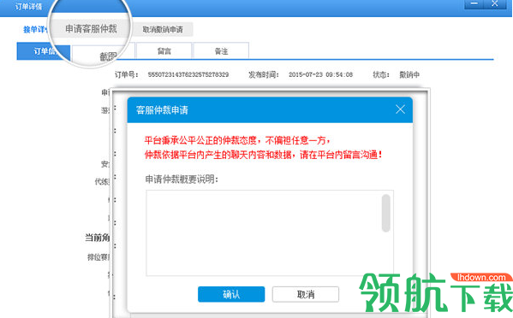Open the 截图 tab

104,55
